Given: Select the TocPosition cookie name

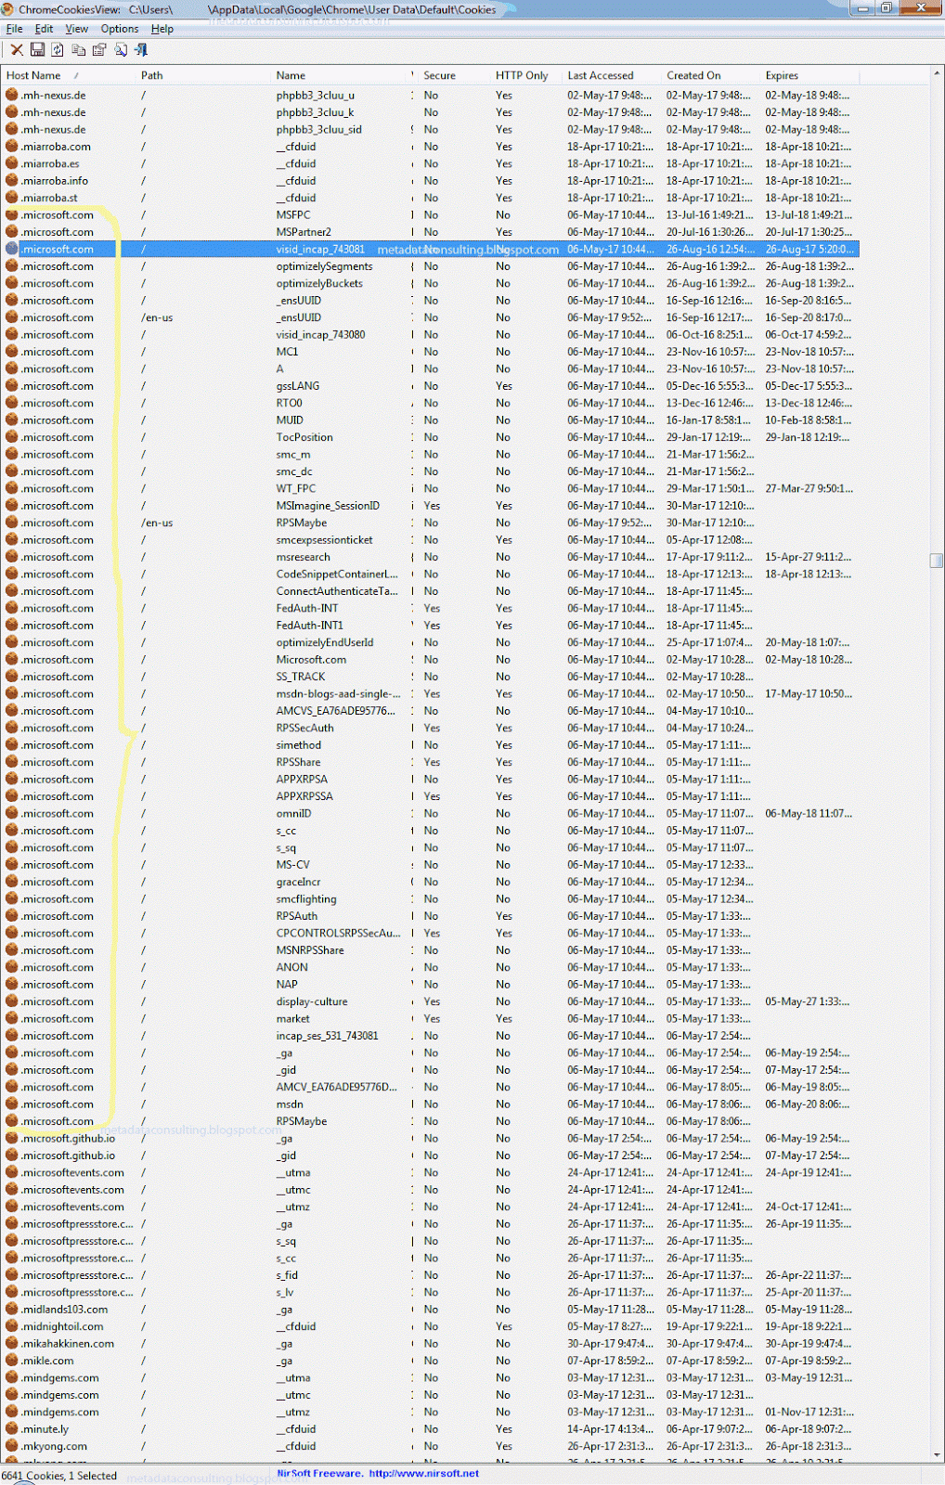Looking at the screenshot, I should click(304, 437).
